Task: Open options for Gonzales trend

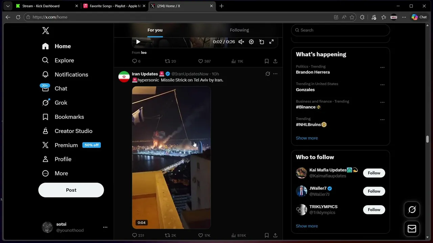Action: [x=382, y=85]
